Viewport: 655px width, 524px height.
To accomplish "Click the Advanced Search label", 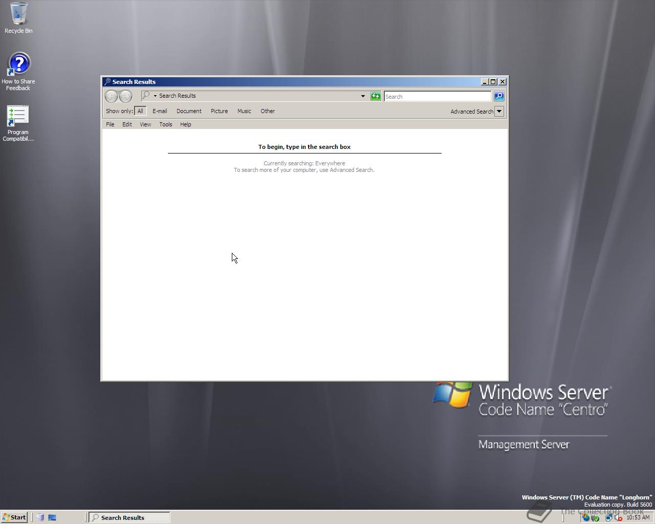I will tap(472, 112).
